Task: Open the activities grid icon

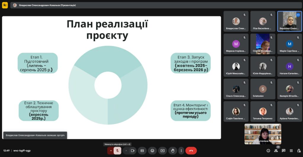Action: pos(291,150)
